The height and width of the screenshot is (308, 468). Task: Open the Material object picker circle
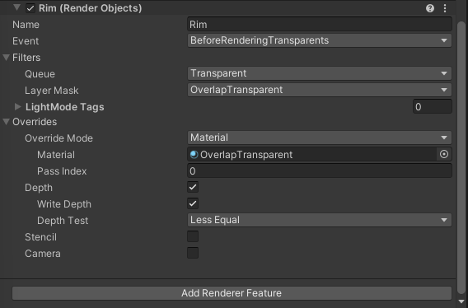(x=444, y=154)
